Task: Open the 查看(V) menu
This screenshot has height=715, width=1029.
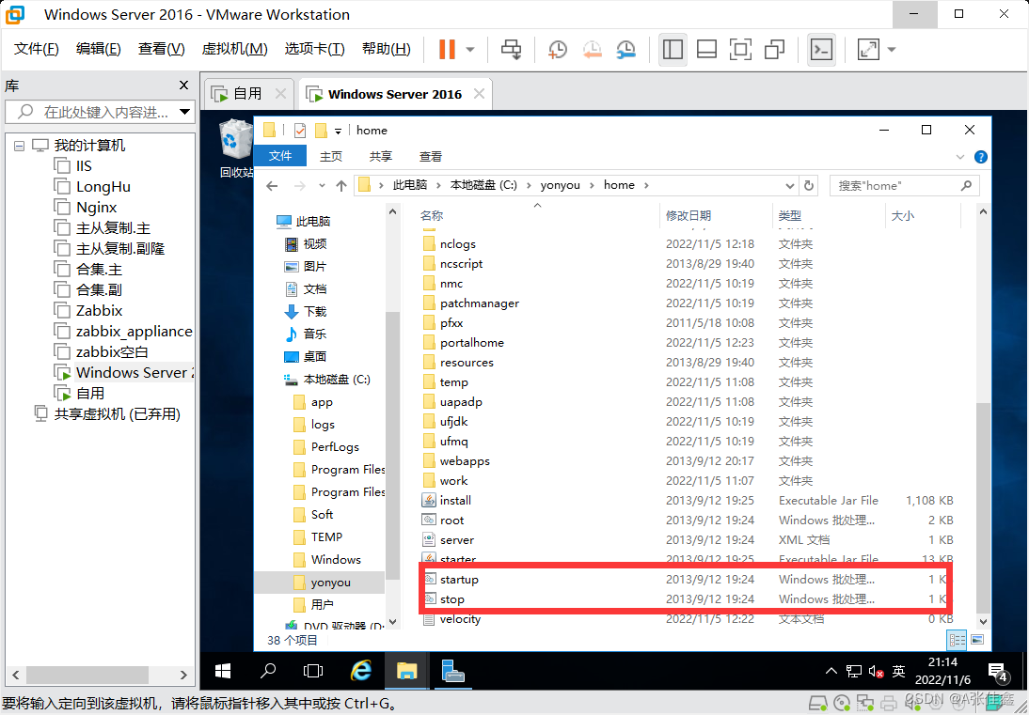Action: 162,49
